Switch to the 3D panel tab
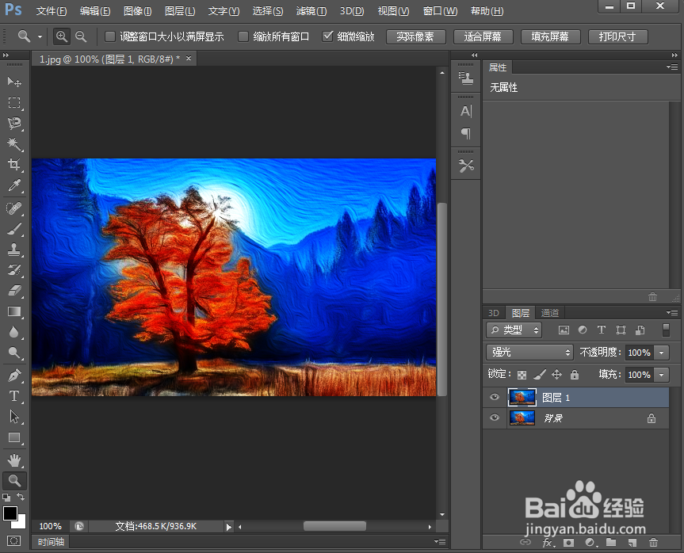The width and height of the screenshot is (684, 553). click(x=493, y=313)
